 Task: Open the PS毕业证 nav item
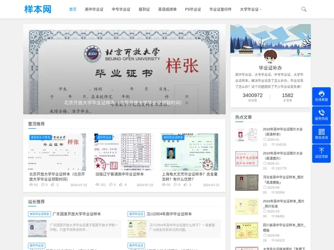[193, 9]
